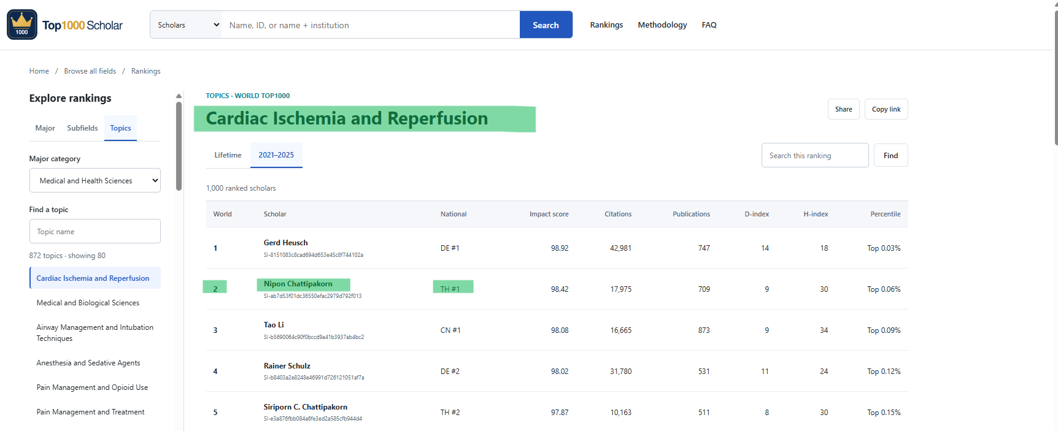
Task: Open Rainer Schulz scholar profile
Action: (287, 366)
